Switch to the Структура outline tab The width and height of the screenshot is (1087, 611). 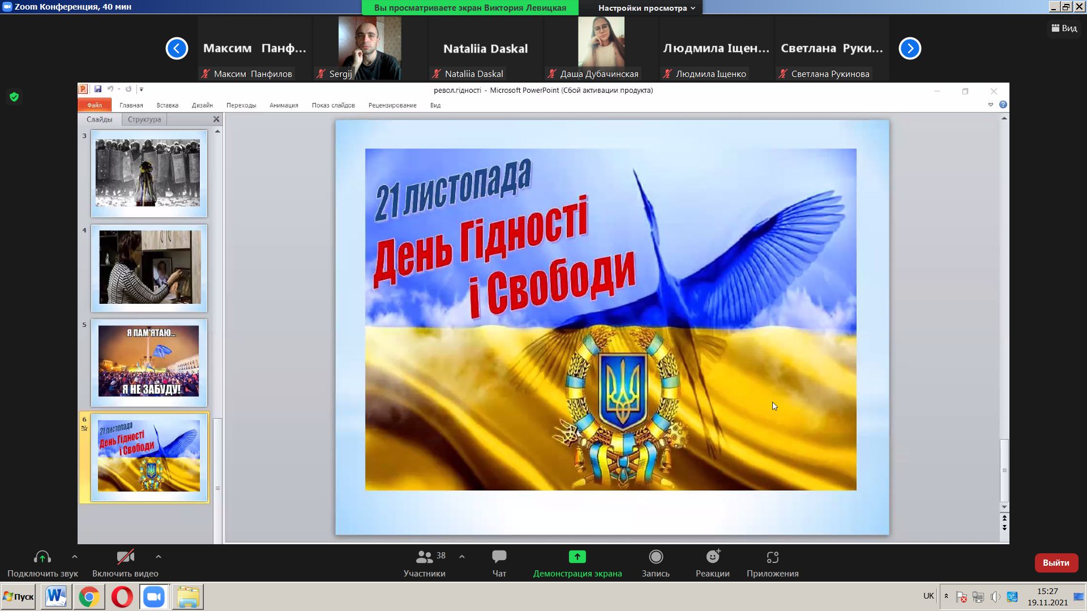144,119
